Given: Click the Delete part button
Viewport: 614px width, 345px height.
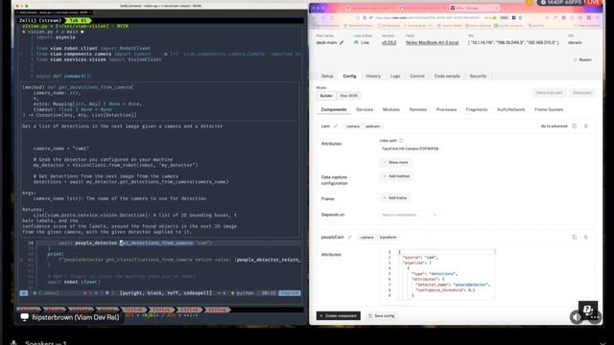Looking at the screenshot, I should click(x=582, y=93).
